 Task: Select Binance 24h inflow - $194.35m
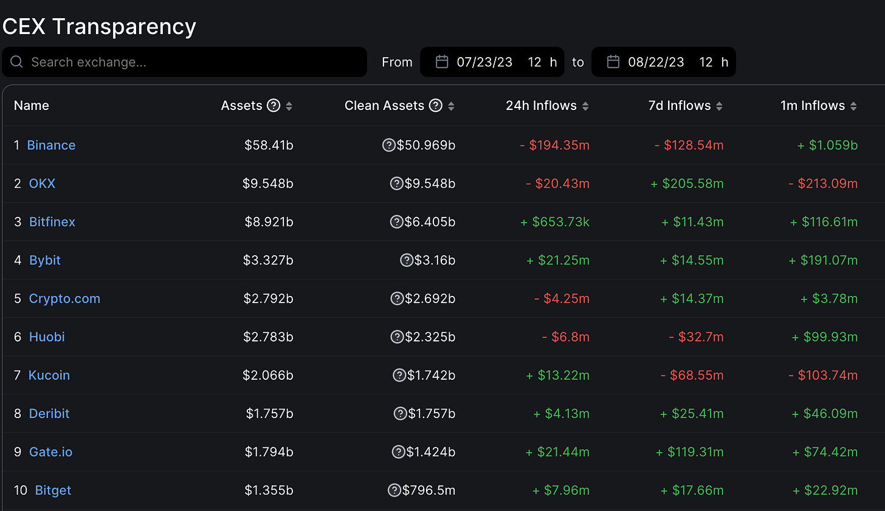pyautogui.click(x=554, y=145)
